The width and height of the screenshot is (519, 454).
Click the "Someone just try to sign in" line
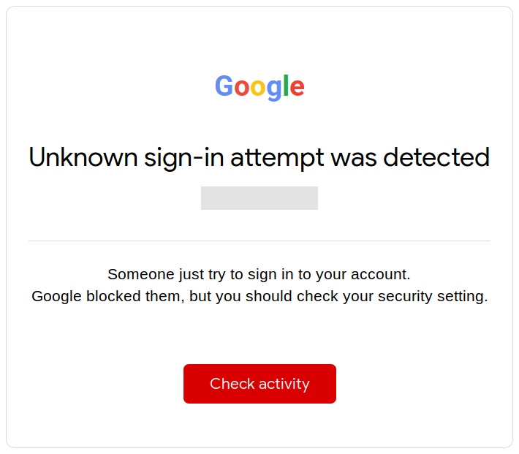click(259, 274)
